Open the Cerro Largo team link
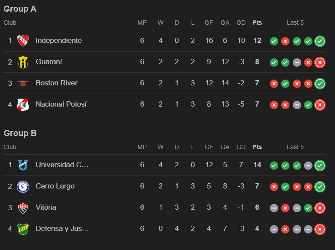This screenshot has width=335, height=250. (x=55, y=186)
